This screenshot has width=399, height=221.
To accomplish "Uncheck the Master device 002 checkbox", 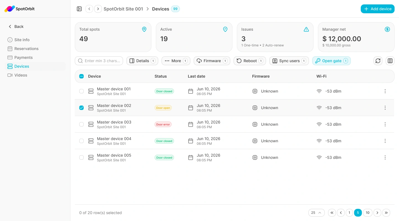I will click(x=81, y=108).
